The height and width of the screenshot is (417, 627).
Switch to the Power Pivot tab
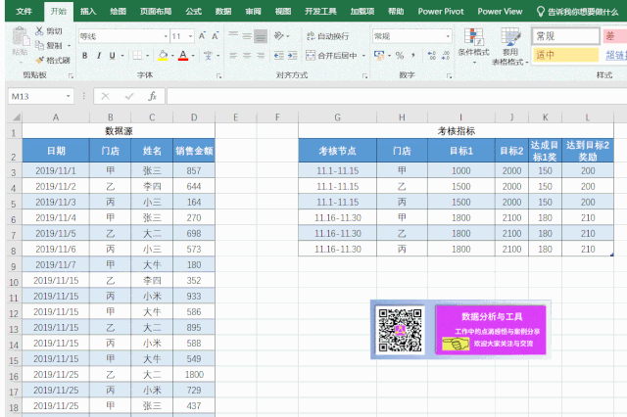click(x=441, y=12)
